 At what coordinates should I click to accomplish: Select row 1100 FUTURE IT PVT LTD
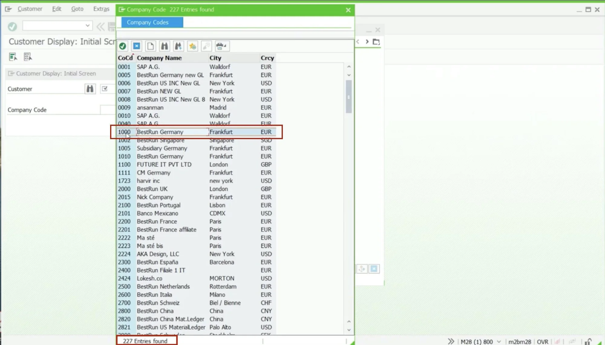(x=196, y=165)
